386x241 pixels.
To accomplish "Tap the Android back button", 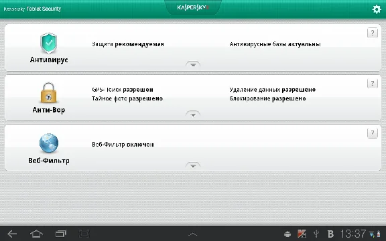I will pyautogui.click(x=12, y=234).
